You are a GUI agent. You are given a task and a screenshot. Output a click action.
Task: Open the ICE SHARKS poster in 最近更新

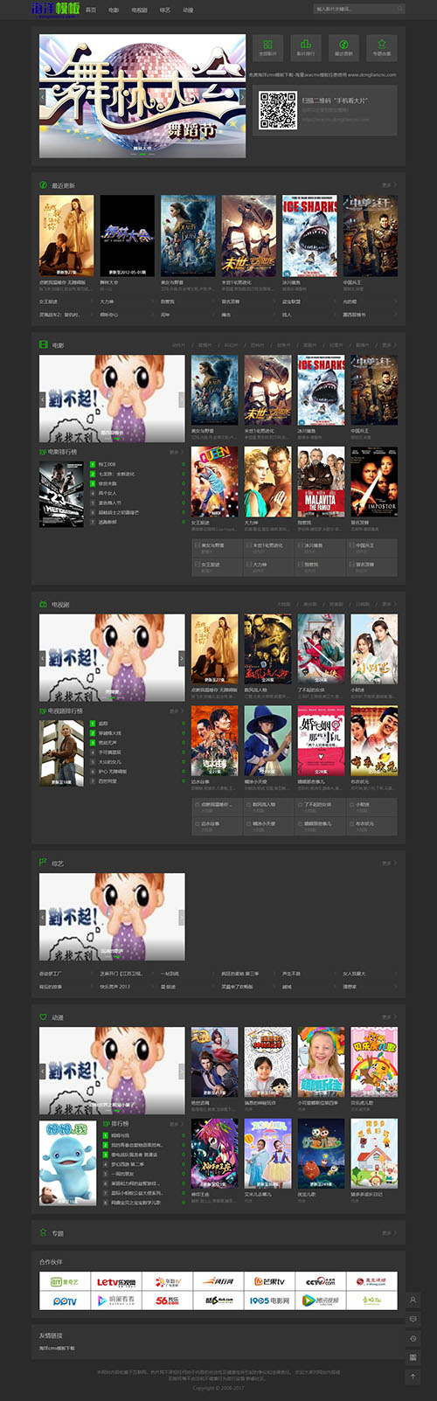[x=309, y=236]
